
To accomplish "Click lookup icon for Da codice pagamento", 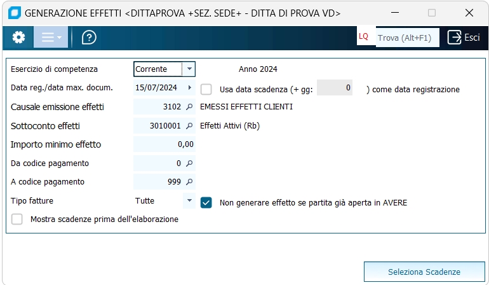I will [x=189, y=163].
